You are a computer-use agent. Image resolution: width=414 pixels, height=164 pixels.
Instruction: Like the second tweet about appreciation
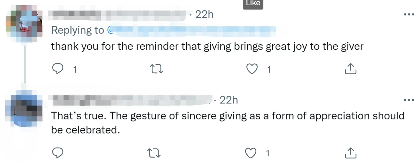251,153
